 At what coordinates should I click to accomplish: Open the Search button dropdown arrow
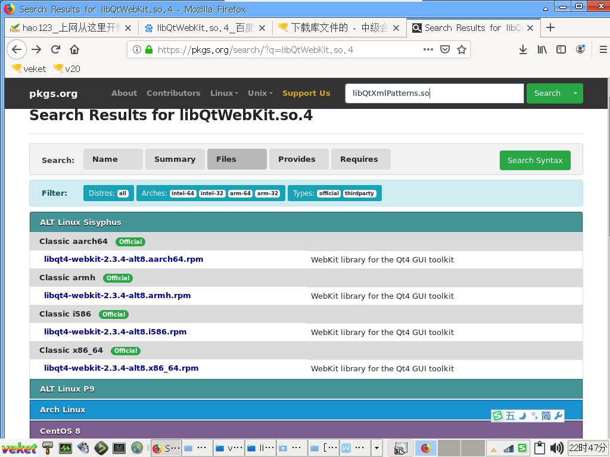tap(575, 93)
